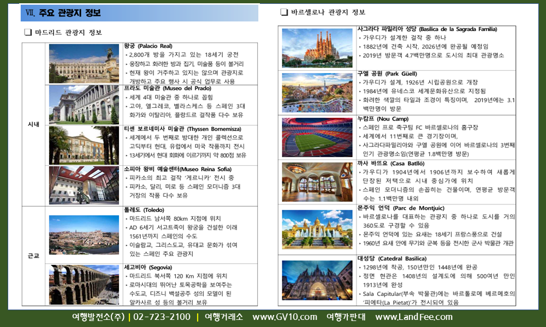Tick the box beside 바르셀로나 관광지 정보
The image size is (546, 327).
284,12
